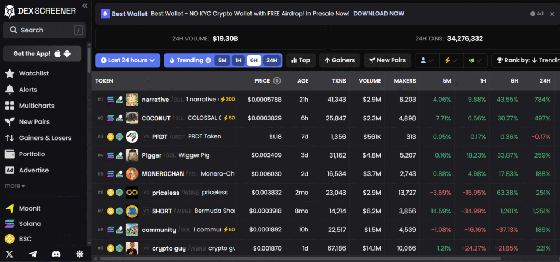Viewport: 560px width, 262px height.
Task: Click the TOKEN column header
Action: click(x=104, y=81)
